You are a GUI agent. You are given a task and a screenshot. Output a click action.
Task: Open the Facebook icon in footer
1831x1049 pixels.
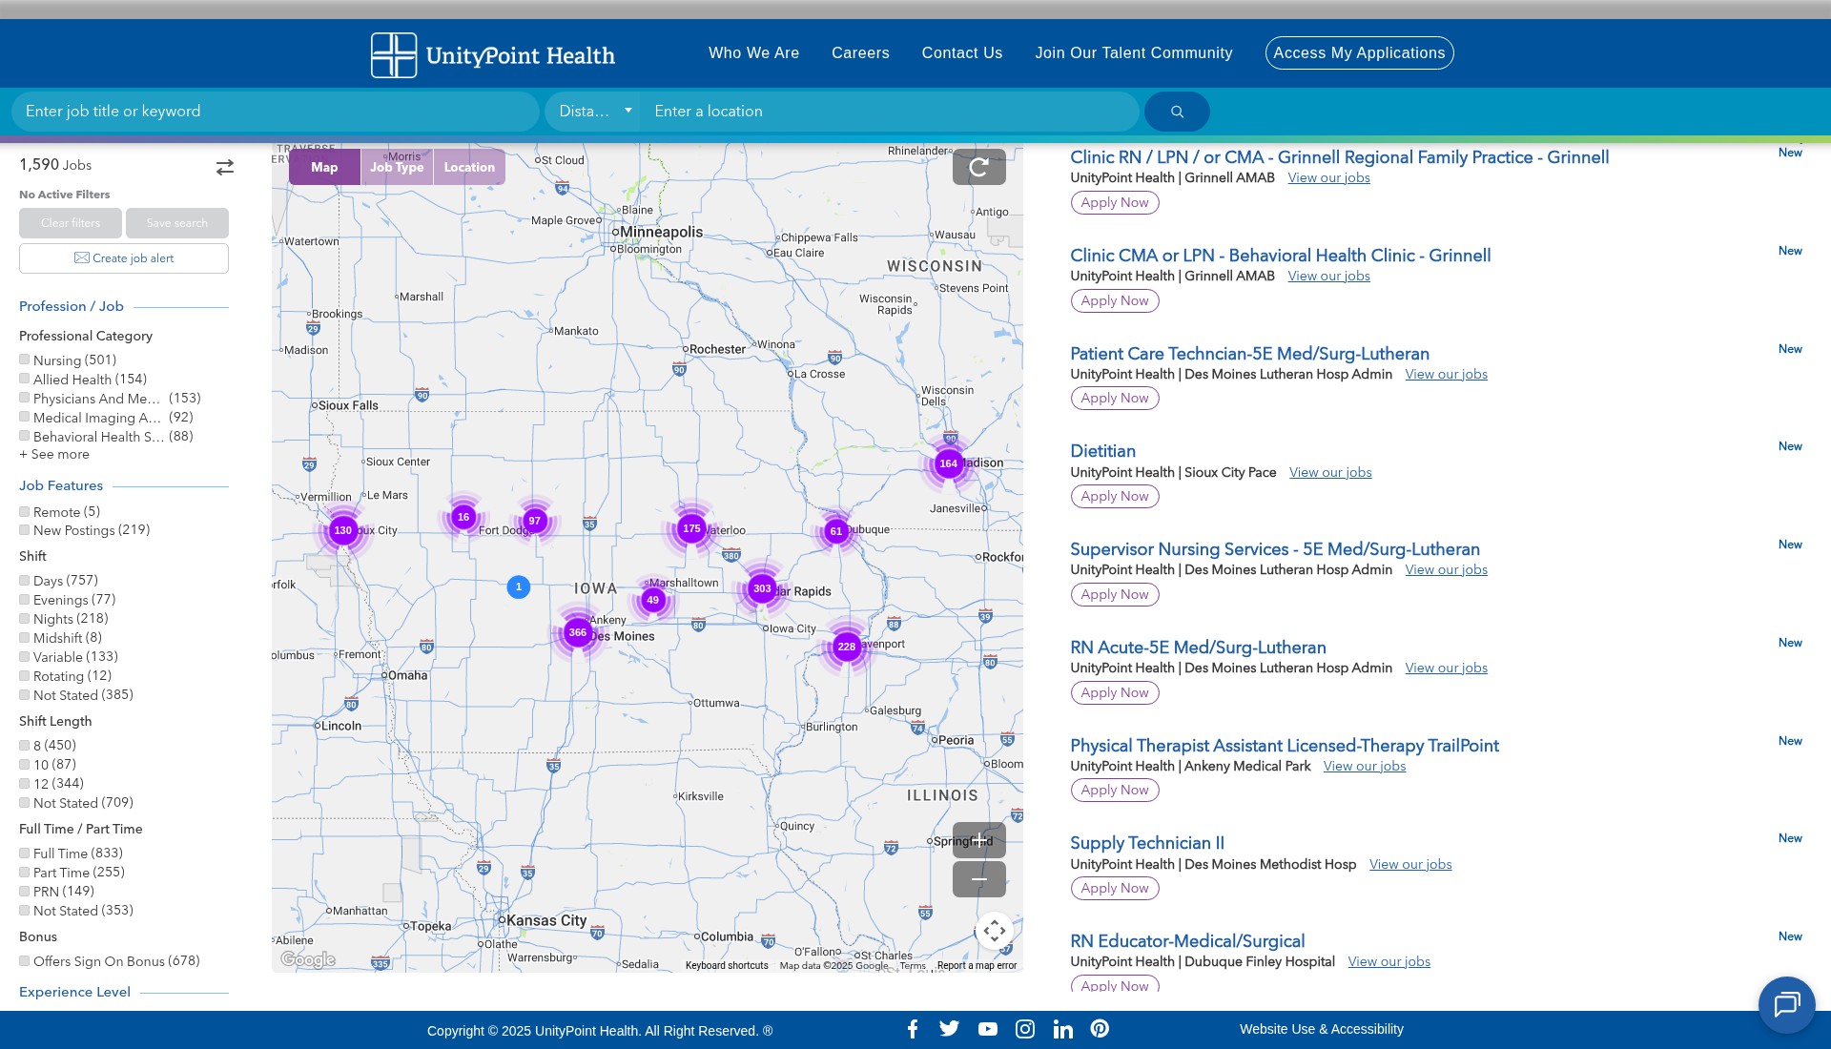[913, 1029]
